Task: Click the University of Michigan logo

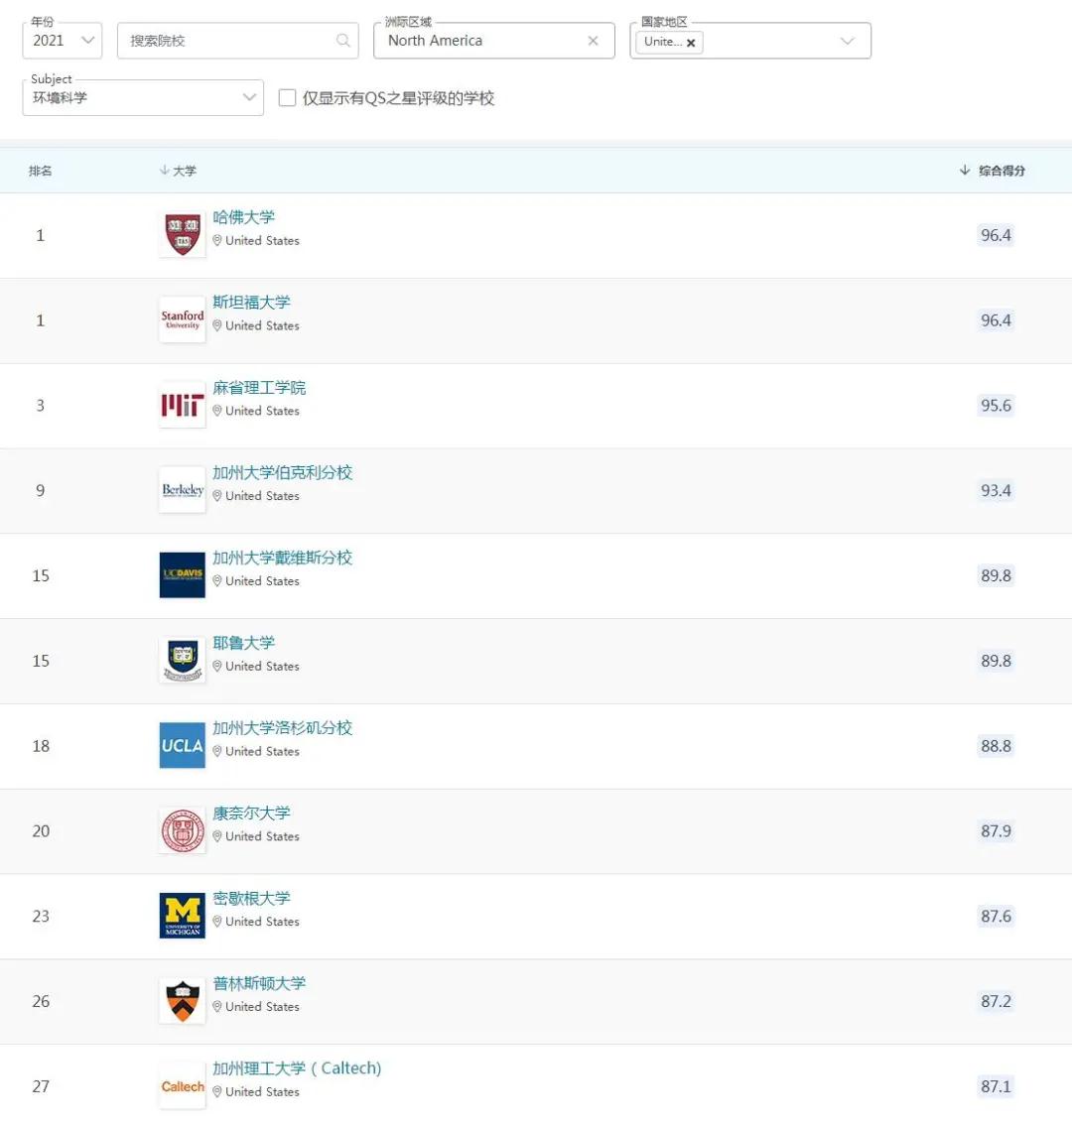Action: (183, 916)
